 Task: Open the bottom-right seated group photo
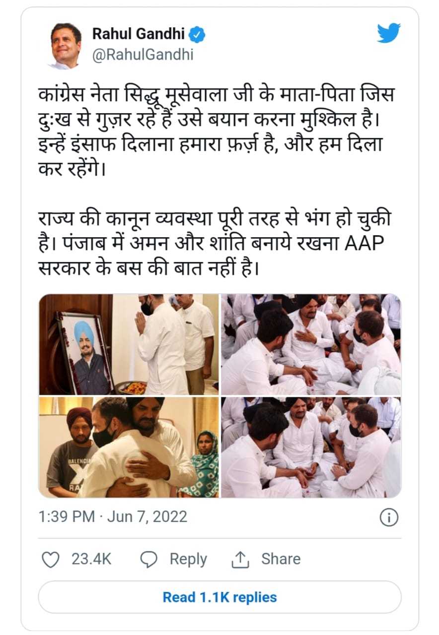(x=311, y=447)
